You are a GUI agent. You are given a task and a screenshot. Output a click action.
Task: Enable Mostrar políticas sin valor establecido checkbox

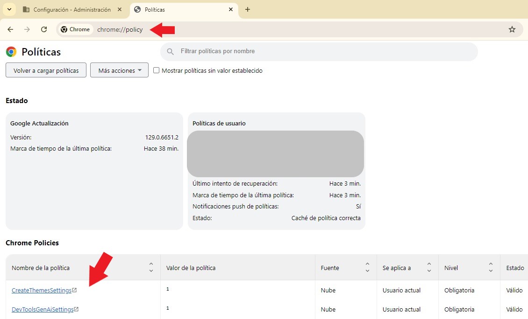click(x=156, y=70)
